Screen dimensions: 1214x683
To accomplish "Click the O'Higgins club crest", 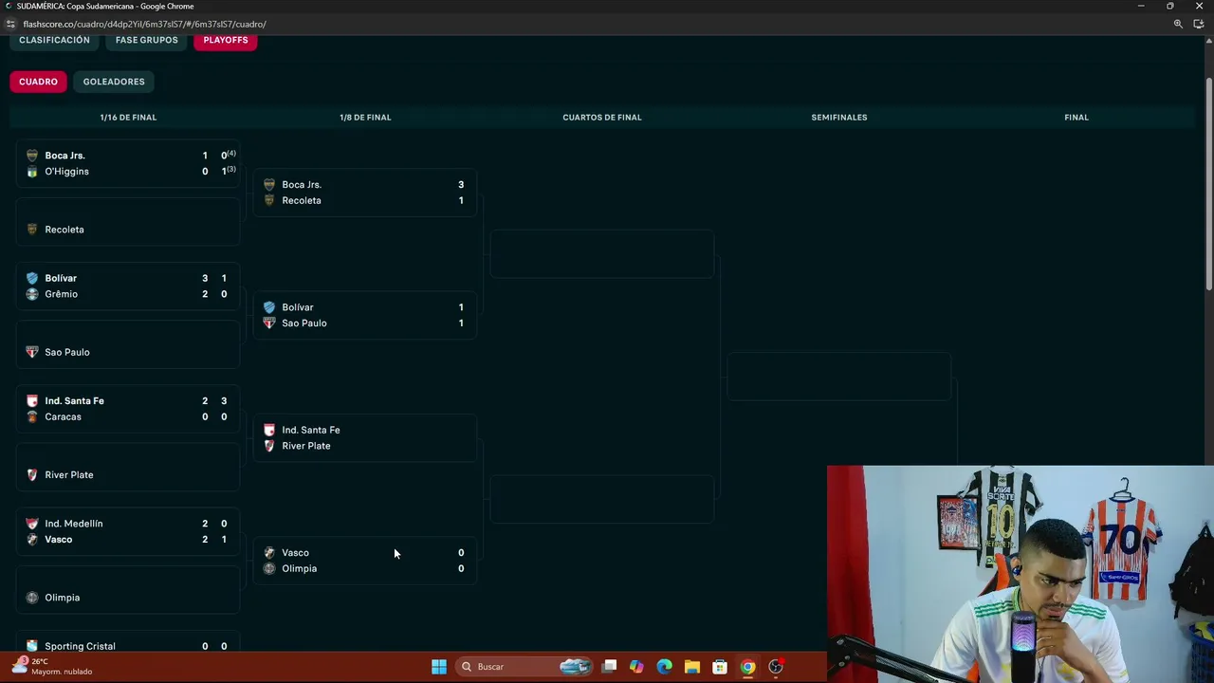I will [x=32, y=172].
